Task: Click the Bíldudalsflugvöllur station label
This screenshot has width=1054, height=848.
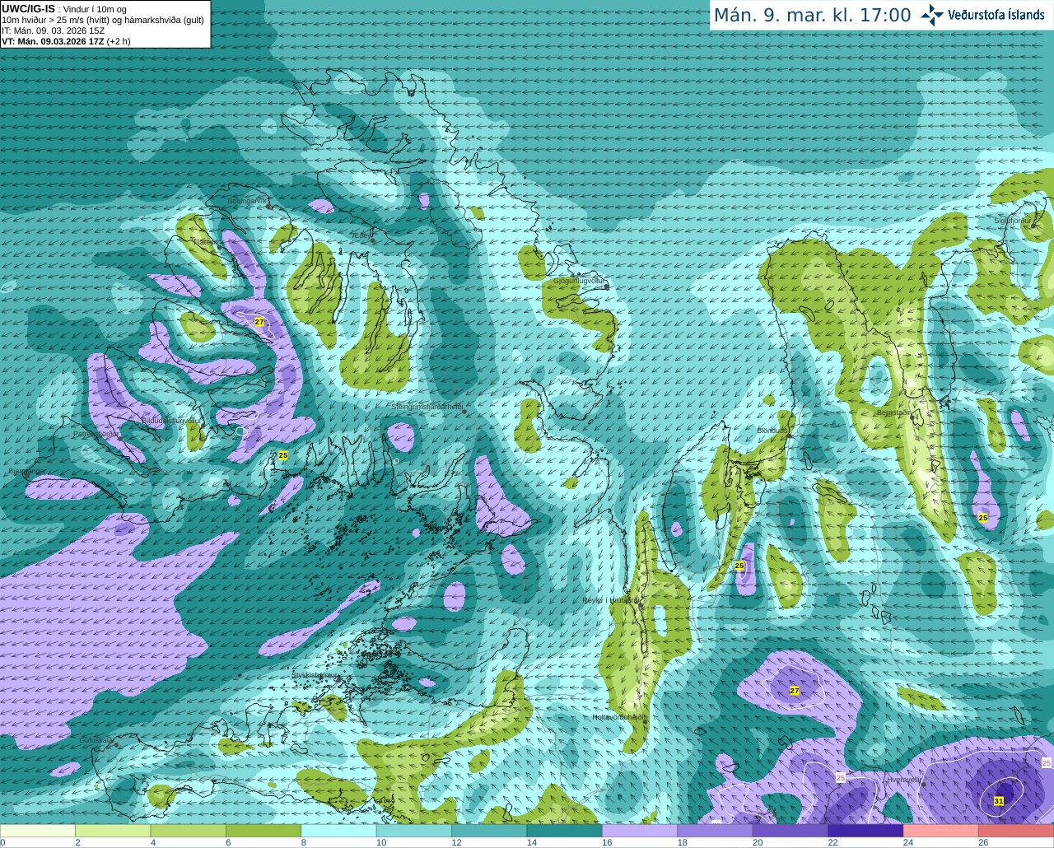Action: (171, 420)
